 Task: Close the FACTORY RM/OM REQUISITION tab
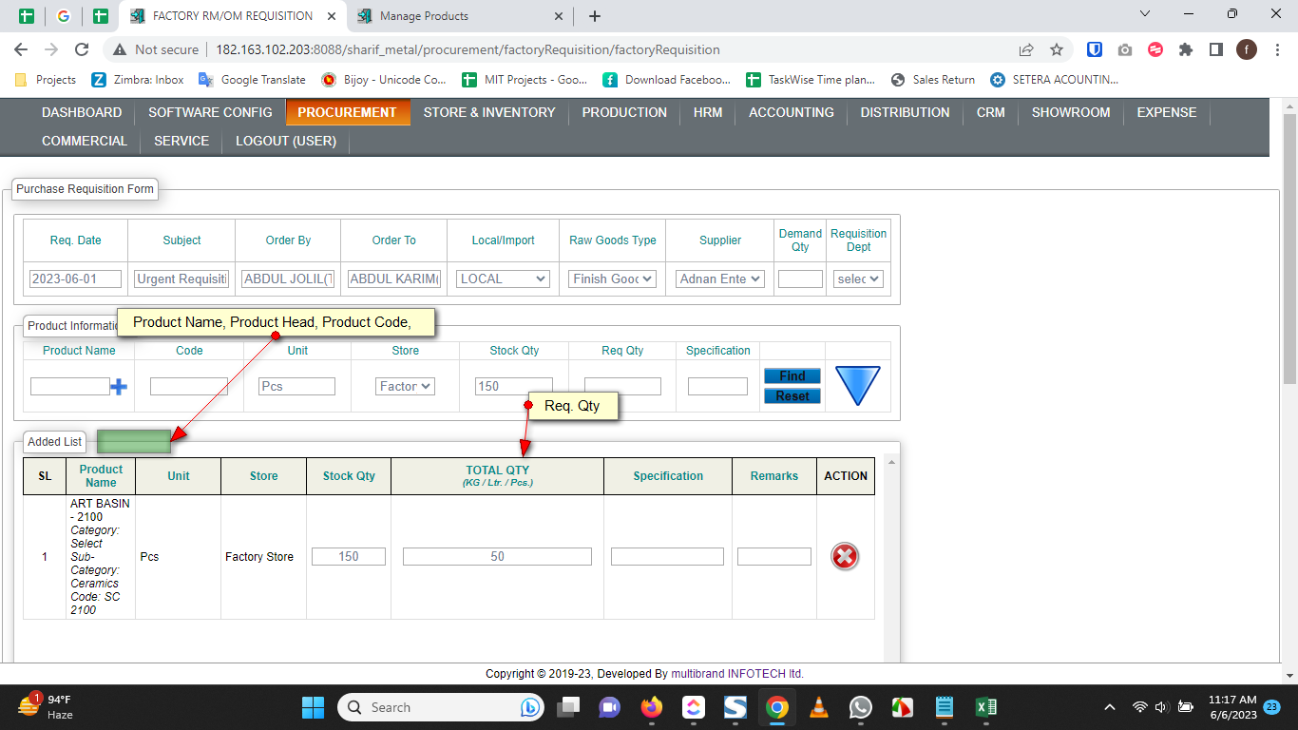[x=332, y=16]
